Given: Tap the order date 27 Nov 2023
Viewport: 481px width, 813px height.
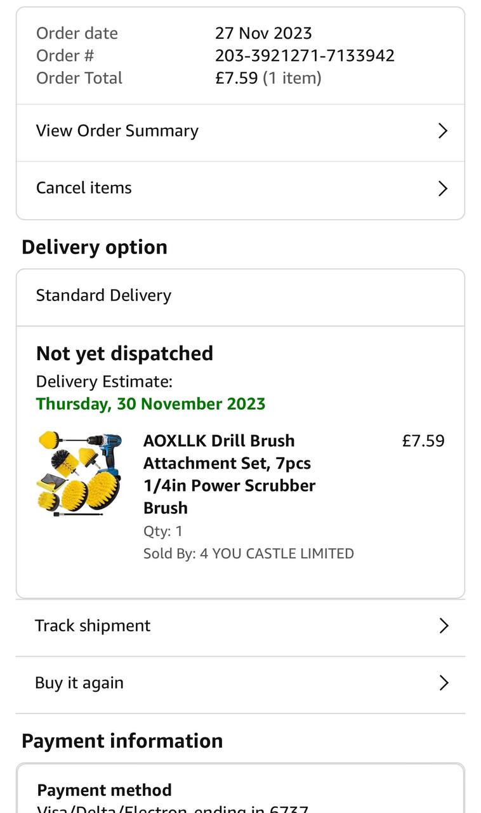Looking at the screenshot, I should [263, 33].
